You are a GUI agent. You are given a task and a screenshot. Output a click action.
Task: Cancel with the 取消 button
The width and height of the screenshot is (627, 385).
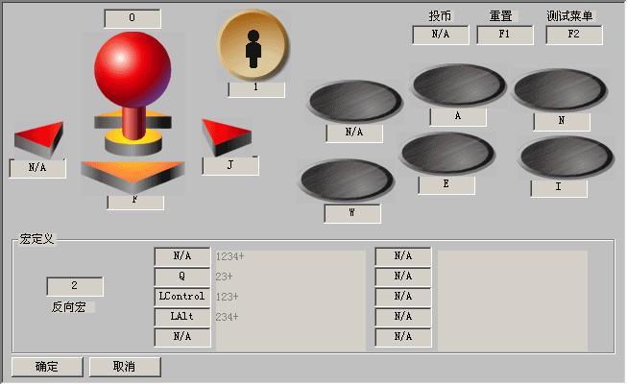tap(125, 367)
